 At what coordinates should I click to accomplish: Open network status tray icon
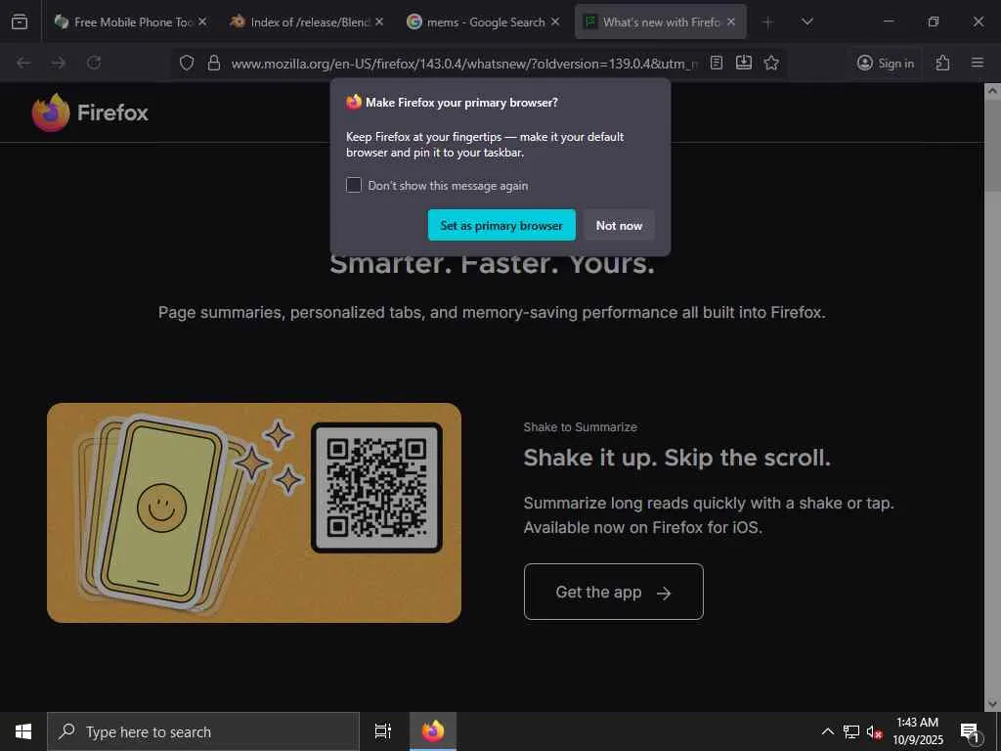coord(851,731)
